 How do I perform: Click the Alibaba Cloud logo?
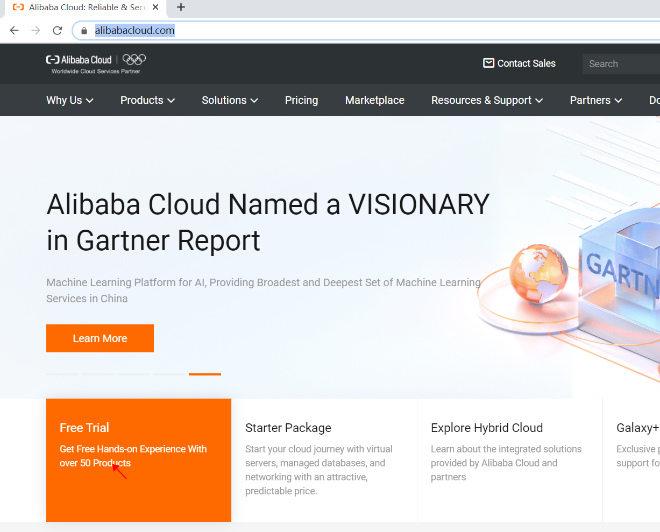pyautogui.click(x=79, y=60)
